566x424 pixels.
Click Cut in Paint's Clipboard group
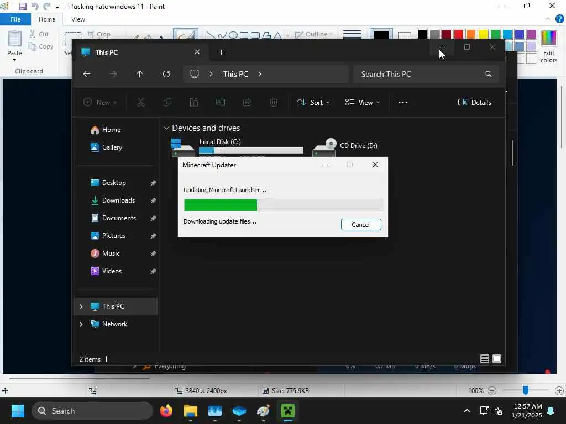point(39,34)
